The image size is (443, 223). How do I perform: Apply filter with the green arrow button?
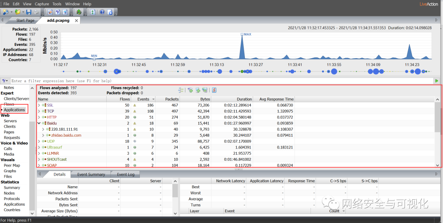(x=437, y=81)
